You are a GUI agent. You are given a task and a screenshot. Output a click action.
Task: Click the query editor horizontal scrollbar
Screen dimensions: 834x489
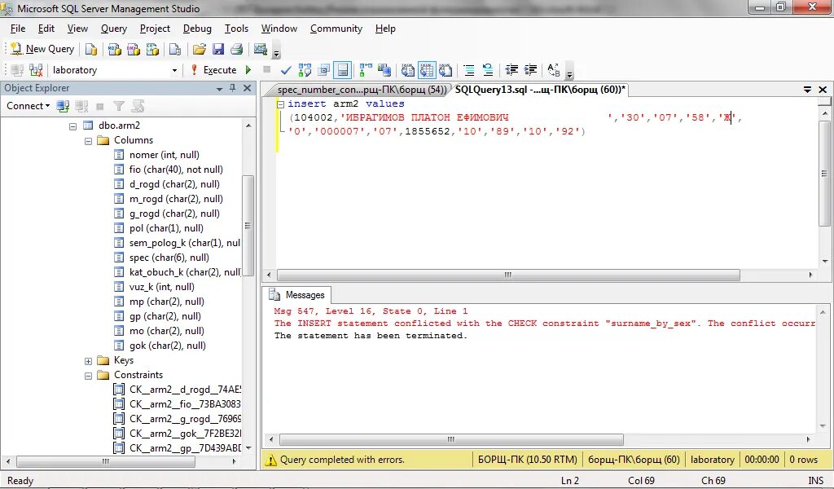pos(508,275)
